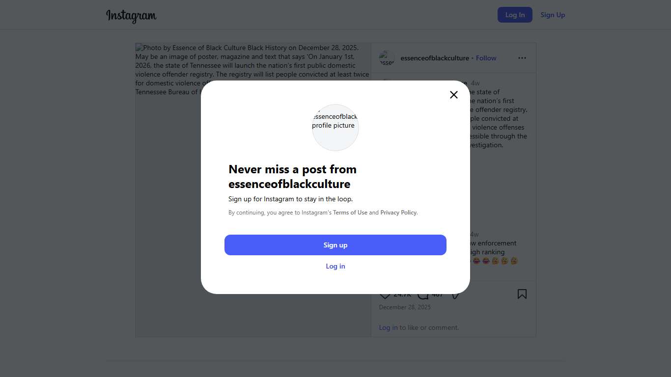
Task: Click the essenceofblackculture username in post header
Action: [435, 58]
